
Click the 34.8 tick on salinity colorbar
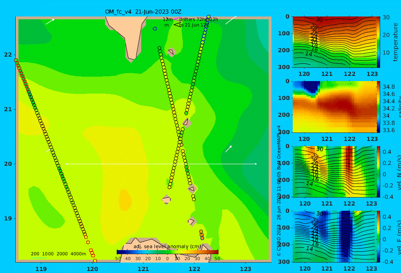pos(389,87)
